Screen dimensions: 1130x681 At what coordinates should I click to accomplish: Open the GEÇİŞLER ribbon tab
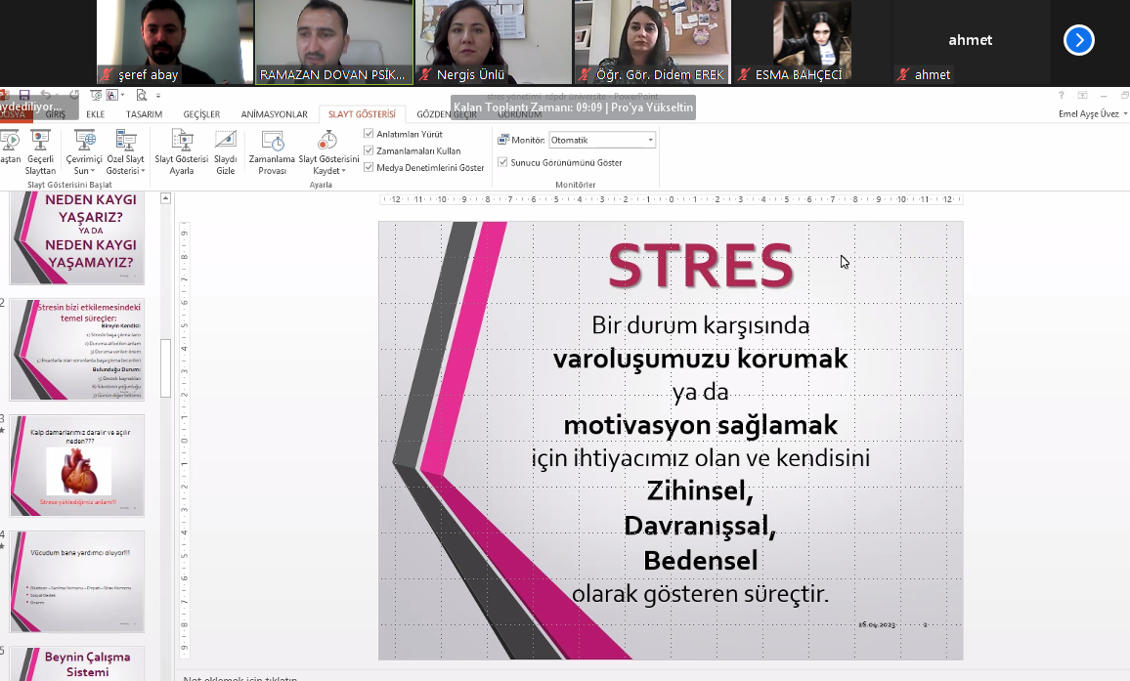click(x=201, y=114)
